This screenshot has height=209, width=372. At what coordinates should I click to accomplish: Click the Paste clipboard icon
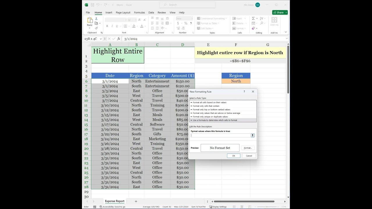[90, 20]
